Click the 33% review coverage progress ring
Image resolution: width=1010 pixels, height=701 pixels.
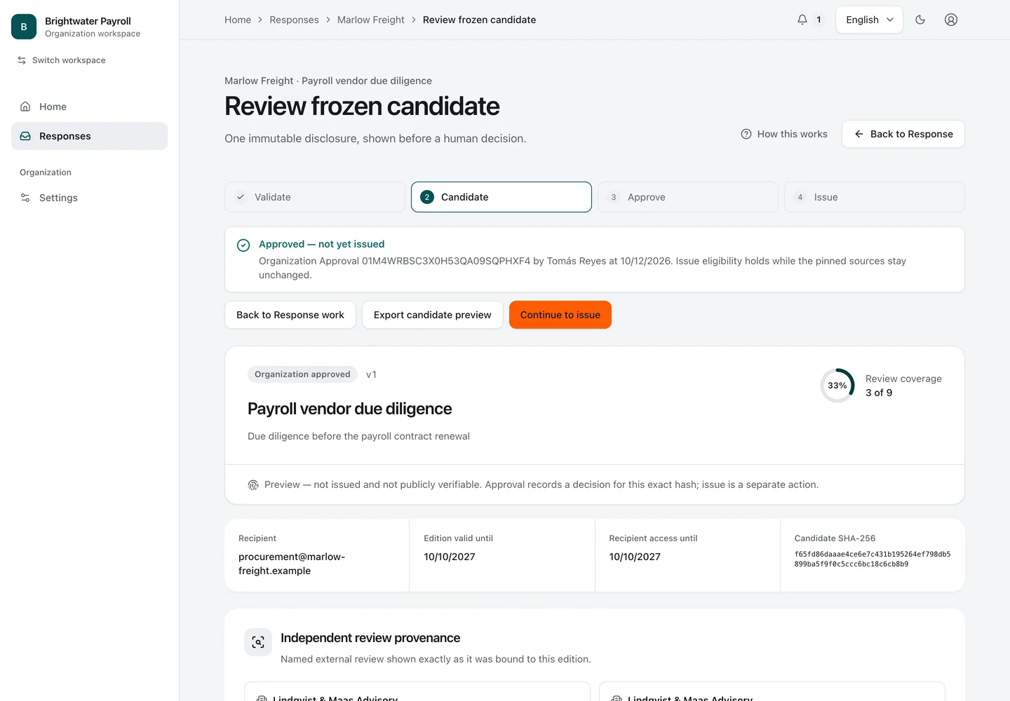[x=837, y=386]
